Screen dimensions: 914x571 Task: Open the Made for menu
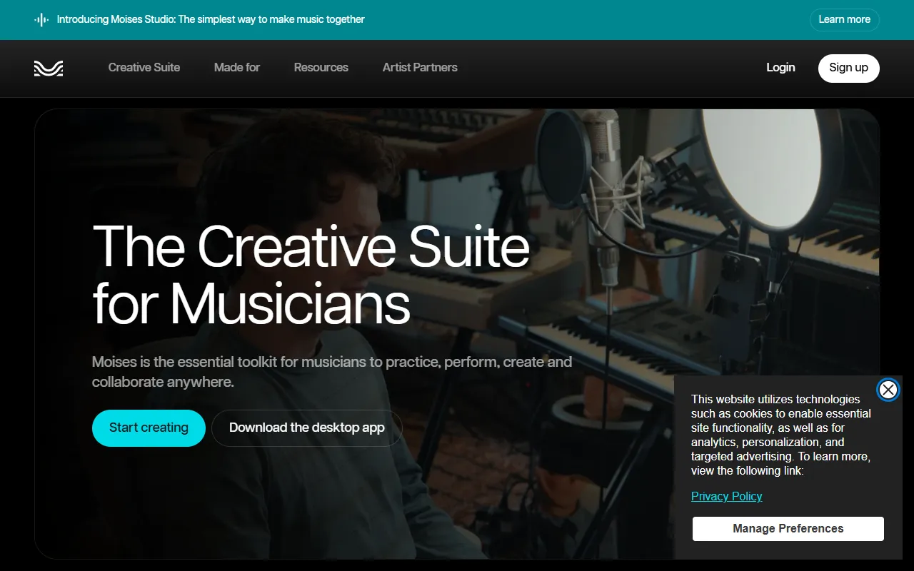pyautogui.click(x=237, y=68)
